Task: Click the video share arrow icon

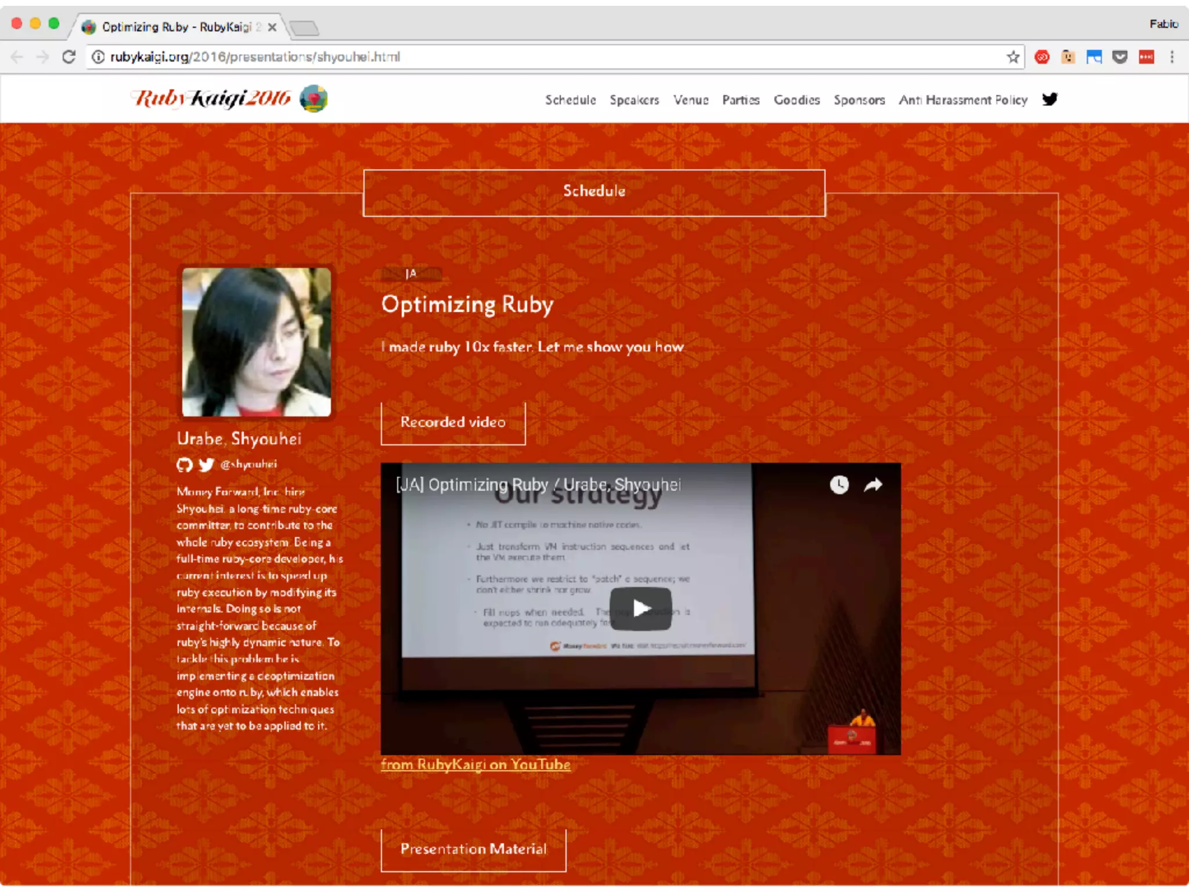Action: (x=873, y=484)
